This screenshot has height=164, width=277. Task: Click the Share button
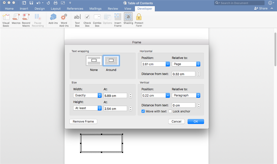tap(261, 8)
